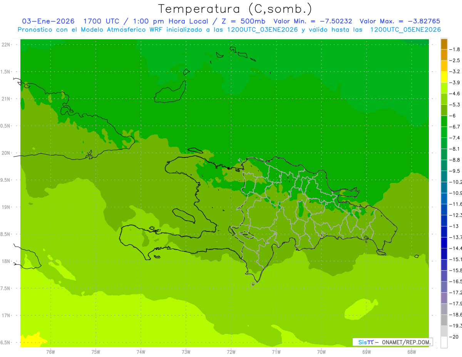Screen dimensions: 462x357
Task: Select the white swatch below -20
Action: coord(444,342)
